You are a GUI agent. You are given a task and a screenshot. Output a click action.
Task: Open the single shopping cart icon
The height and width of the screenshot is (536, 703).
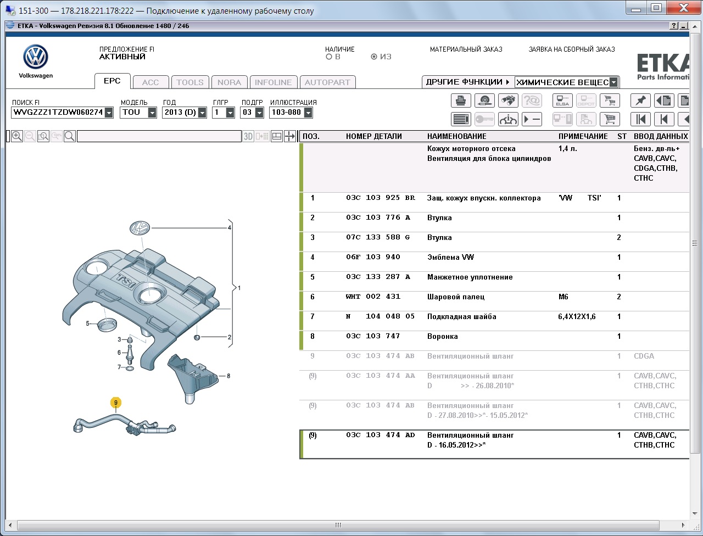(610, 119)
